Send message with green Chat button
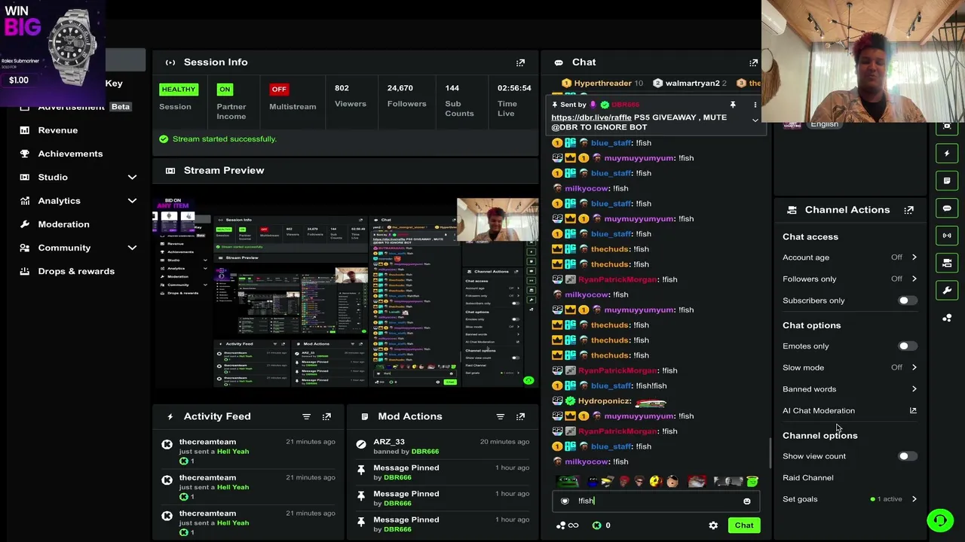The image size is (965, 542). click(744, 525)
